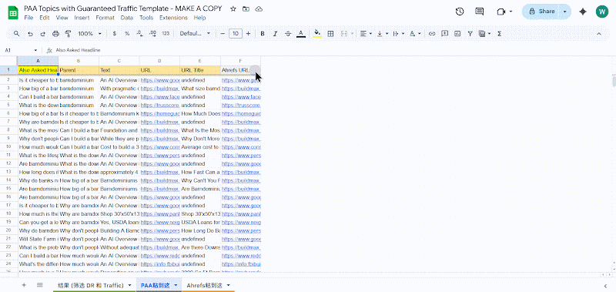Click the Gemini sparkle icon
Viewport: 616px width, 292px height.
pyautogui.click(x=583, y=12)
